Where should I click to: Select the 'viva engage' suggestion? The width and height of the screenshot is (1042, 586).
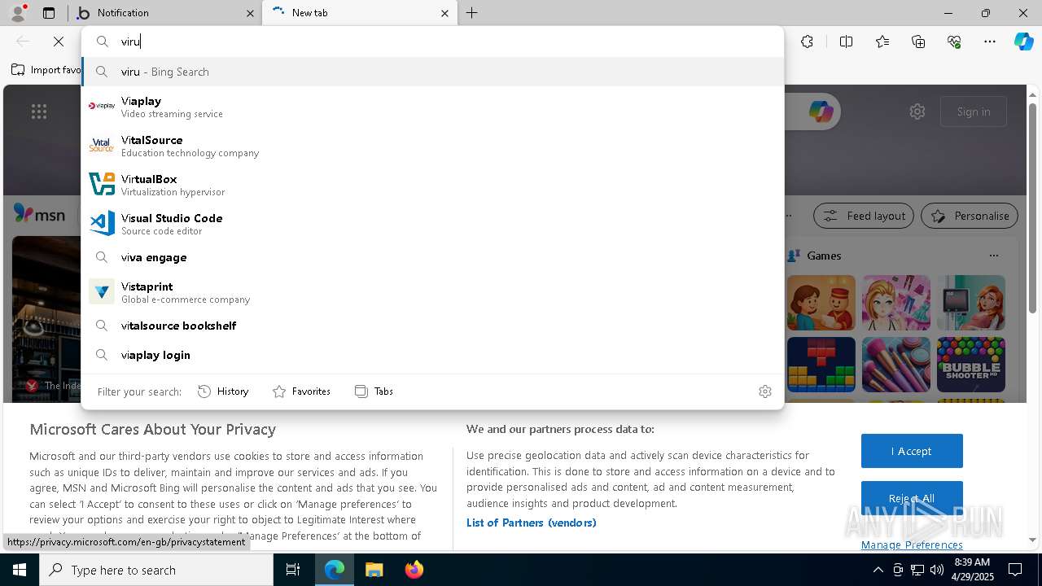[x=432, y=257]
